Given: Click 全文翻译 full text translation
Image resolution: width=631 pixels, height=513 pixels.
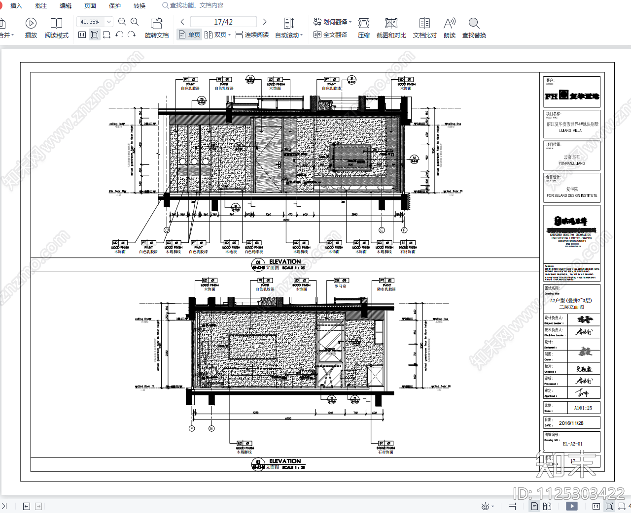Looking at the screenshot, I should coord(330,35).
